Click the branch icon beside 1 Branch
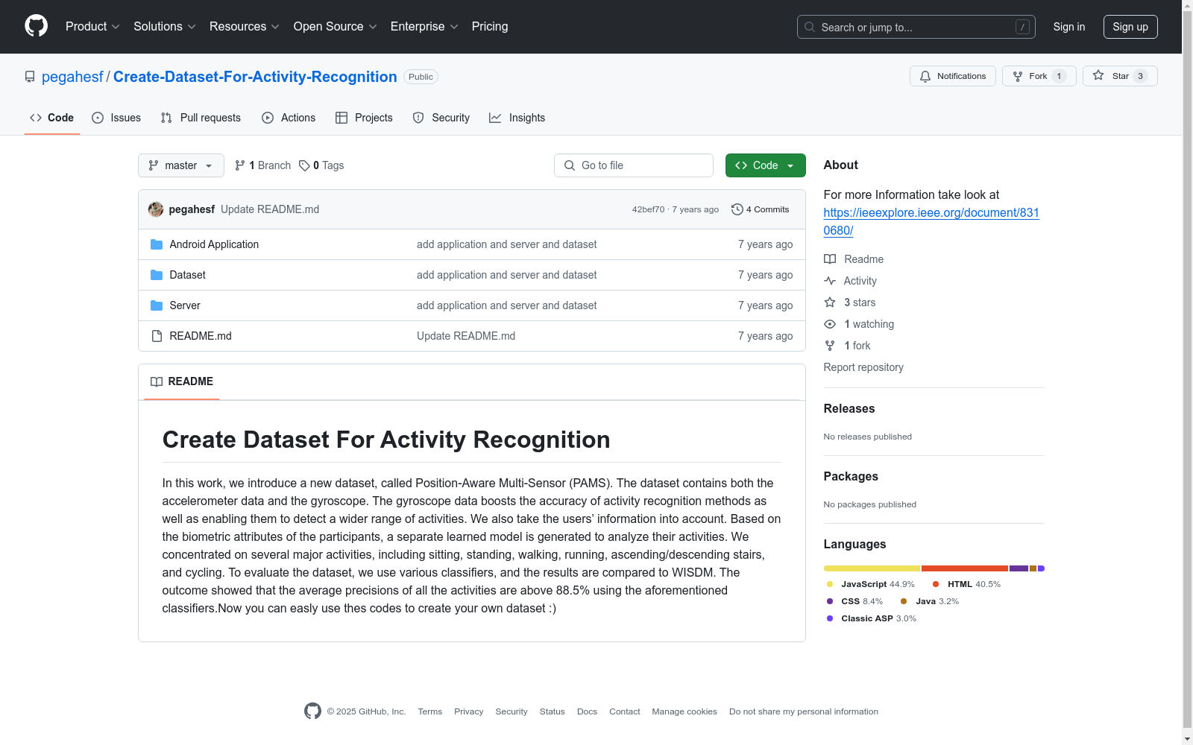Viewport: 1193px width, 745px height. 240,165
